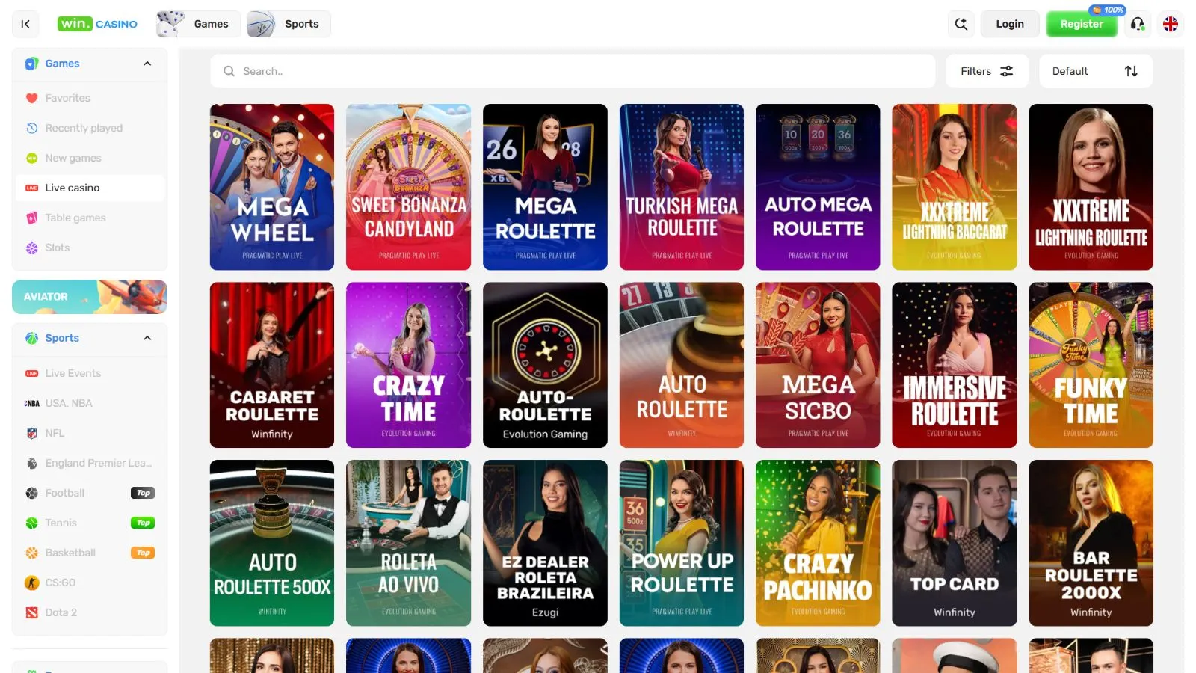Click the search magnifier icon in header

tap(961, 24)
